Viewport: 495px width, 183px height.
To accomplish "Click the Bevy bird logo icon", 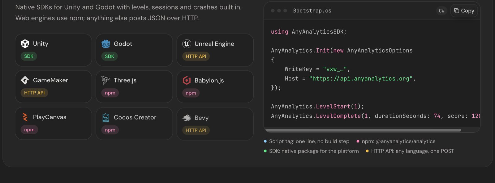I will coord(187,118).
